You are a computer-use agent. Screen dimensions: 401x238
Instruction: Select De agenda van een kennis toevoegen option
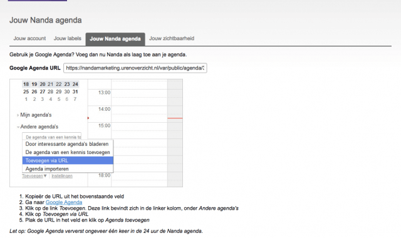[x=68, y=152]
